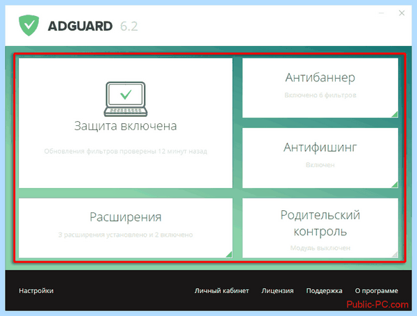This screenshot has height=316, width=417.
Task: Click the text Модуль выключен
Action: 320,248
